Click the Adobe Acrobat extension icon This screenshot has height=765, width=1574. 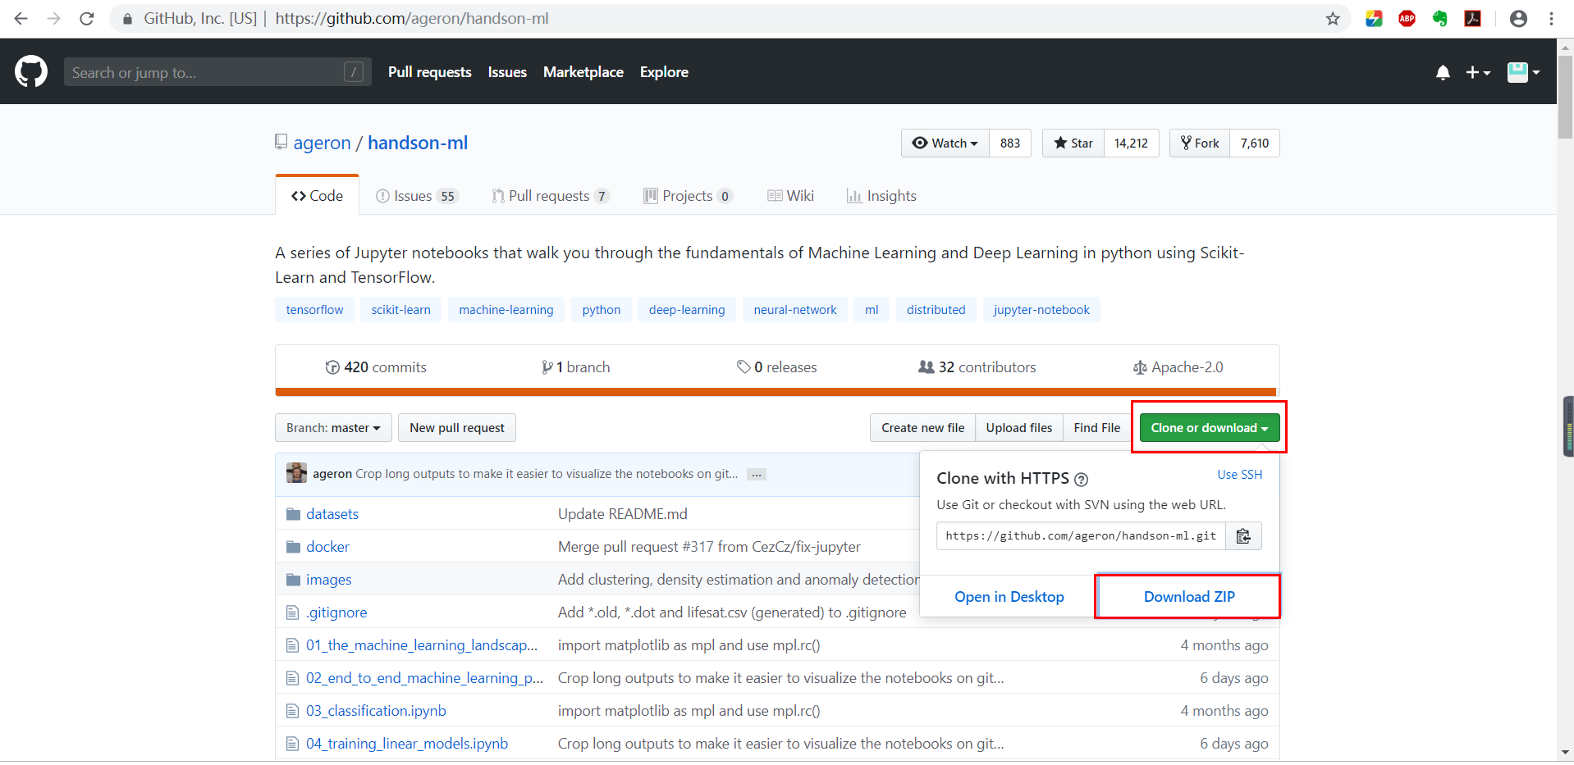(x=1472, y=18)
